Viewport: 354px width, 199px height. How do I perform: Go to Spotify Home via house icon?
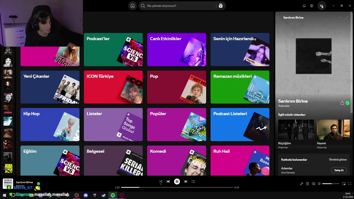132,6
